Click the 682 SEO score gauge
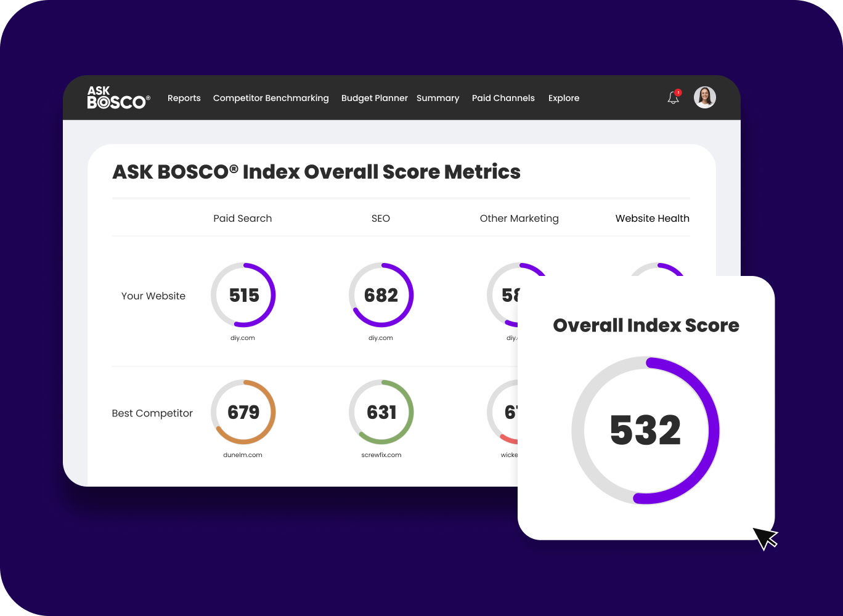843x616 pixels. click(x=381, y=295)
